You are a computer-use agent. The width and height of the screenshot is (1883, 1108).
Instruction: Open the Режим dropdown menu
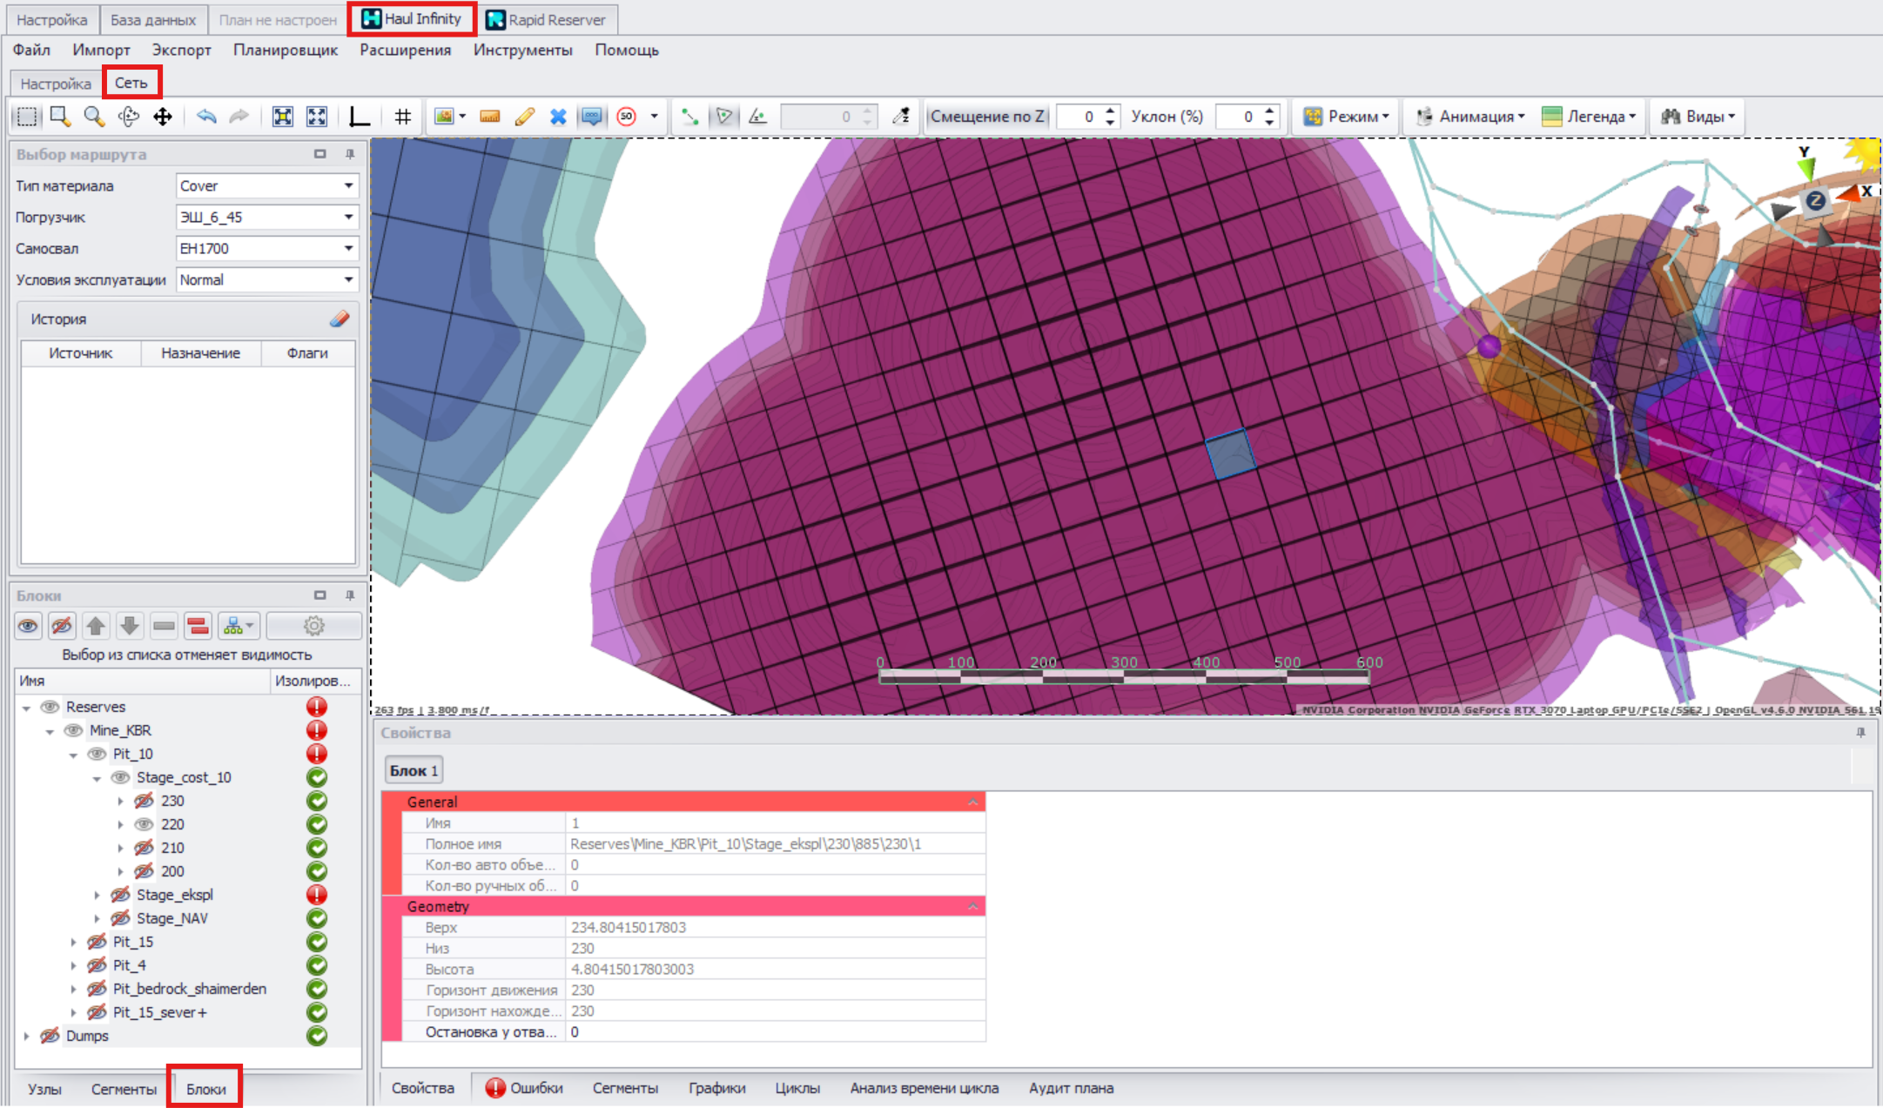[1346, 117]
